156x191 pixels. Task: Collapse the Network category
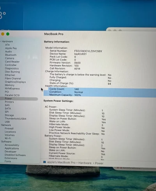(0, 125)
